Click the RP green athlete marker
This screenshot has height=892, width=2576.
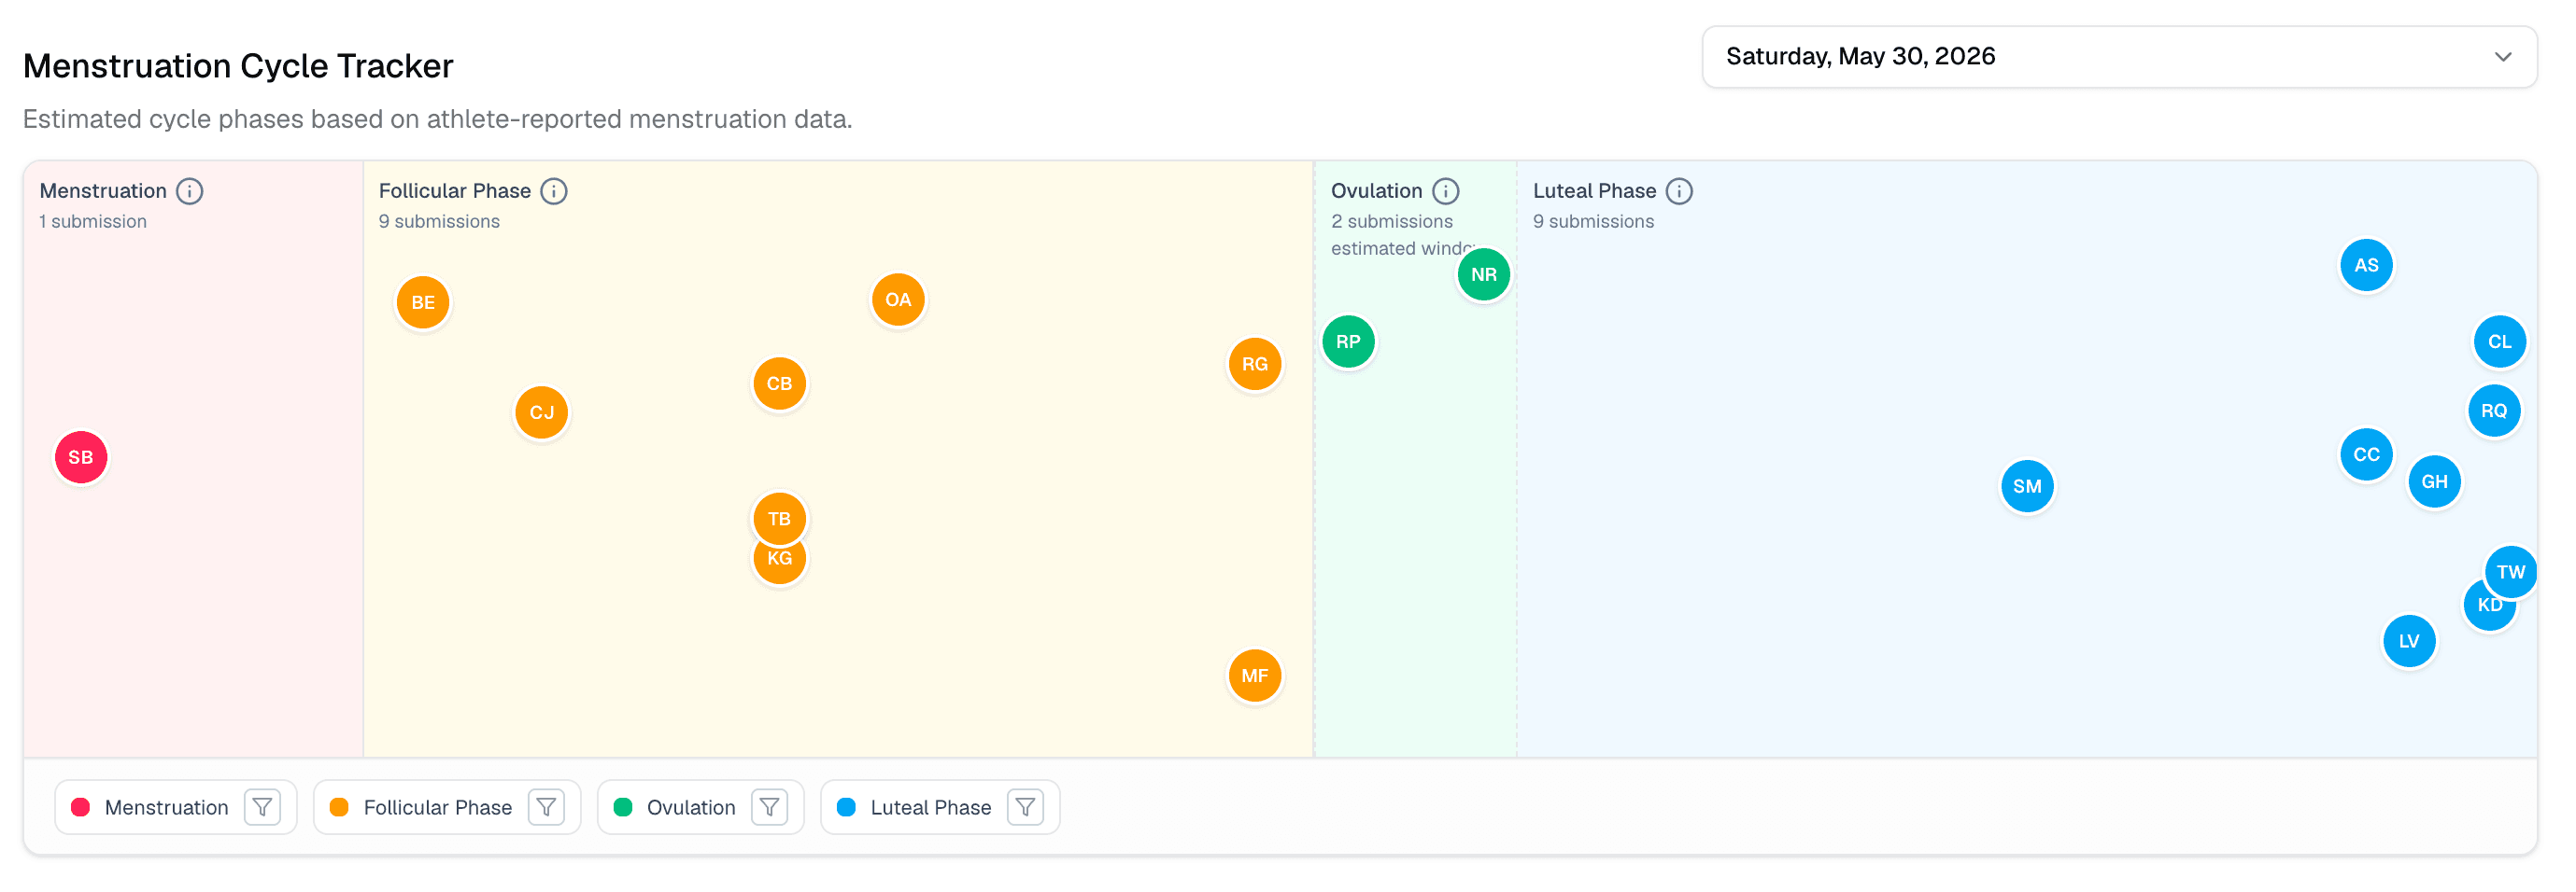[1348, 341]
